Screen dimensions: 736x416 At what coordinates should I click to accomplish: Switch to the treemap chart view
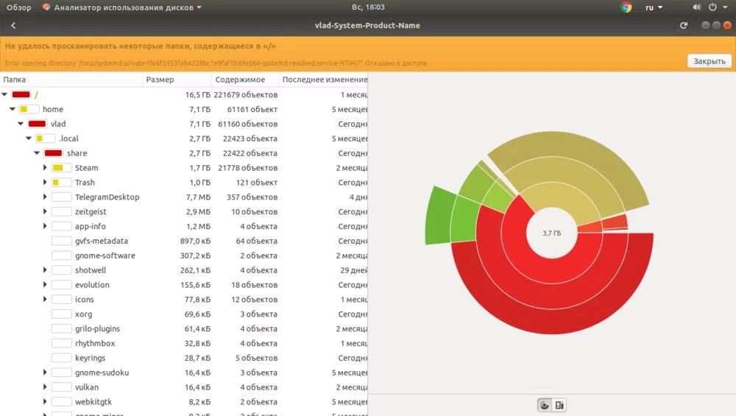[x=560, y=405]
